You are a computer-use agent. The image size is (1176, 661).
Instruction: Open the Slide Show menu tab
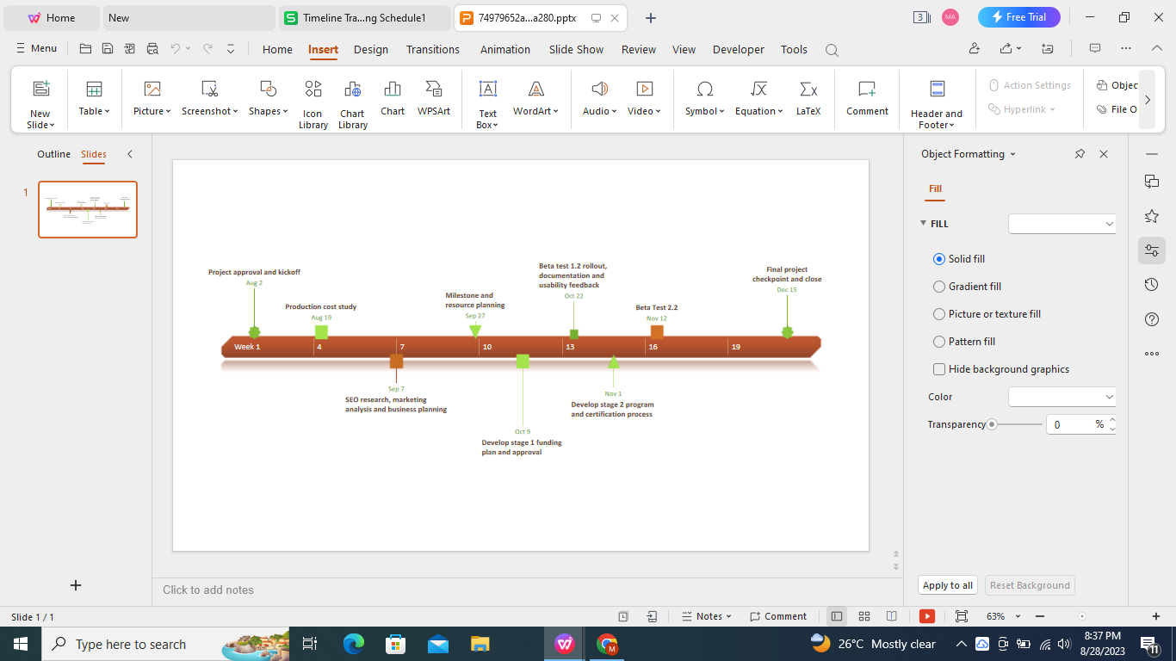click(x=575, y=49)
